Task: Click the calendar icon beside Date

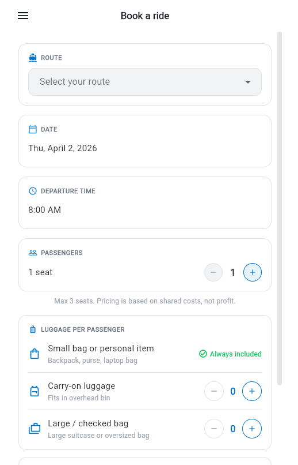Action: (x=33, y=129)
